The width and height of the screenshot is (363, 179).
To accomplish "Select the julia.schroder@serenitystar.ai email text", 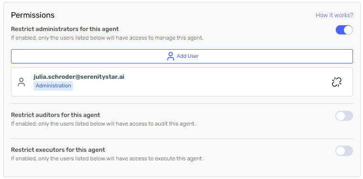I will tap(79, 77).
